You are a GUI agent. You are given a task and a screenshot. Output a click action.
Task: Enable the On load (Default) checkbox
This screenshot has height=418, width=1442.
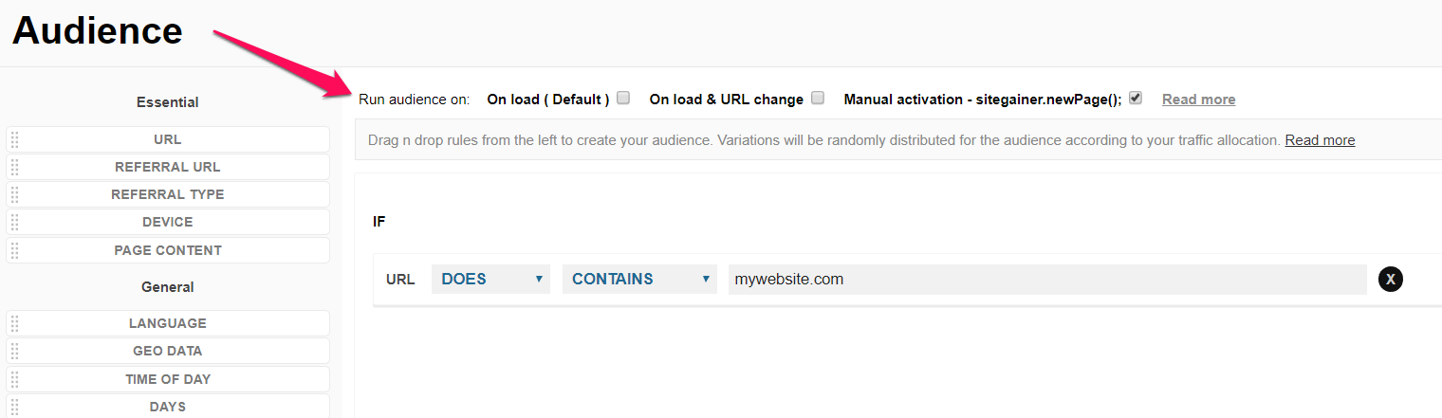623,98
